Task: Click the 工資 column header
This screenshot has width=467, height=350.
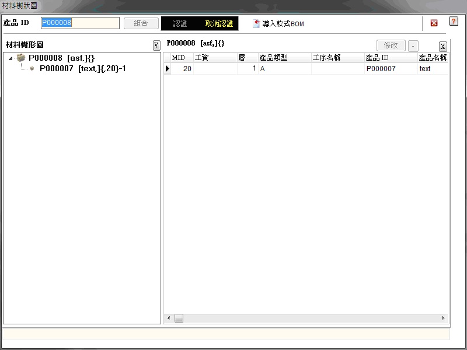Action: tap(215, 57)
